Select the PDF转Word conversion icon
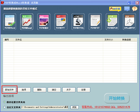Screen dimensions: 140x112 pos(10,22)
